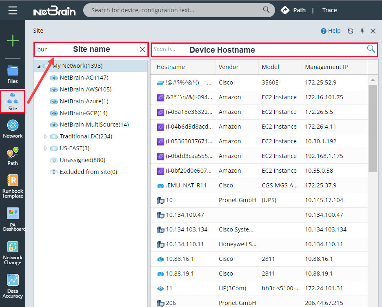
Task: Select the Site icon in the sidebar
Action: [13, 98]
